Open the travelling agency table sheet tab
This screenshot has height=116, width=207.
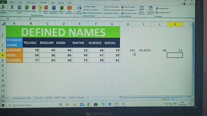pos(22,98)
